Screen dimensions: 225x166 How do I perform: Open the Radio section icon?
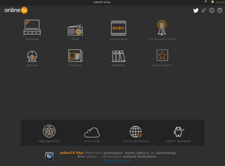[75, 30]
